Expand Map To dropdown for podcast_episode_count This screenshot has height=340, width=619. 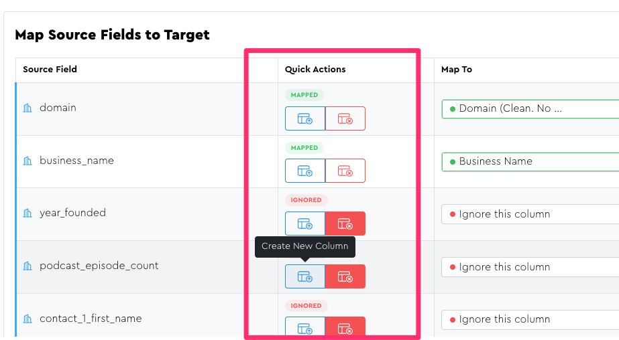(530, 267)
